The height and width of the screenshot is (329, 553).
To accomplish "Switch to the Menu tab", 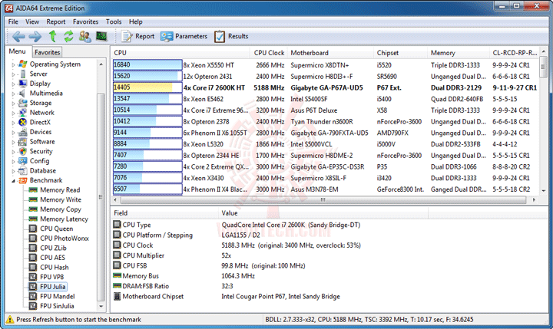I will point(17,51).
